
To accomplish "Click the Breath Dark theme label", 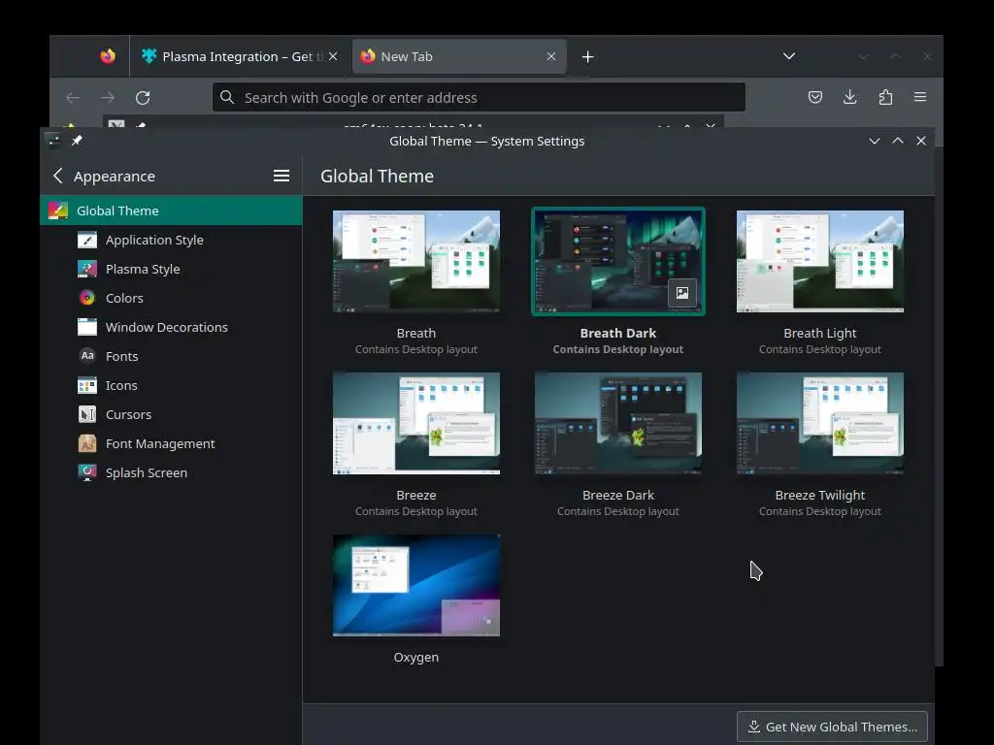I will [x=618, y=334].
